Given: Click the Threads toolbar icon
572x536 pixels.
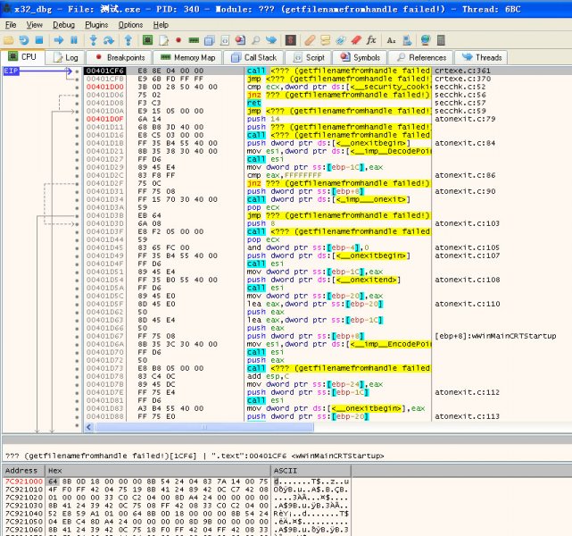Looking at the screenshot, I should [x=271, y=40].
